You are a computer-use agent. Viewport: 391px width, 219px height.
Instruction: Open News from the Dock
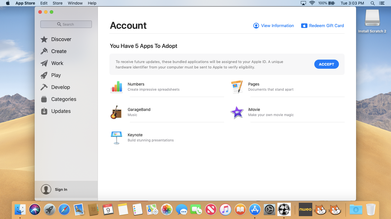click(211, 210)
